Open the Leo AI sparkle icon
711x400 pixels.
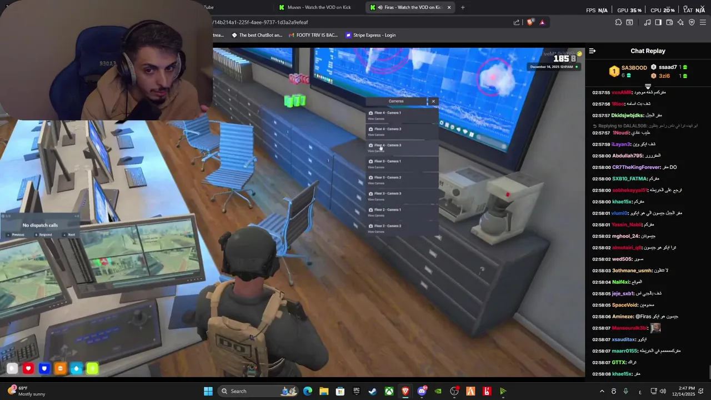click(x=680, y=22)
